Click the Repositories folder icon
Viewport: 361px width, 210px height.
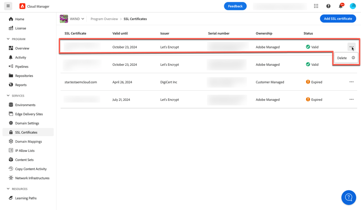11,75
